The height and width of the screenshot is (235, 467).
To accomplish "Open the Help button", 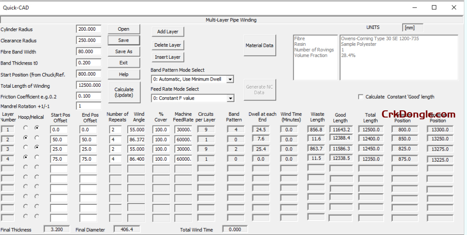I will tap(124, 74).
